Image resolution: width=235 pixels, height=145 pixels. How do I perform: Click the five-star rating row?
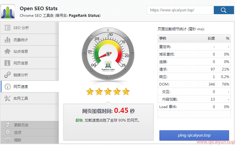point(108,91)
